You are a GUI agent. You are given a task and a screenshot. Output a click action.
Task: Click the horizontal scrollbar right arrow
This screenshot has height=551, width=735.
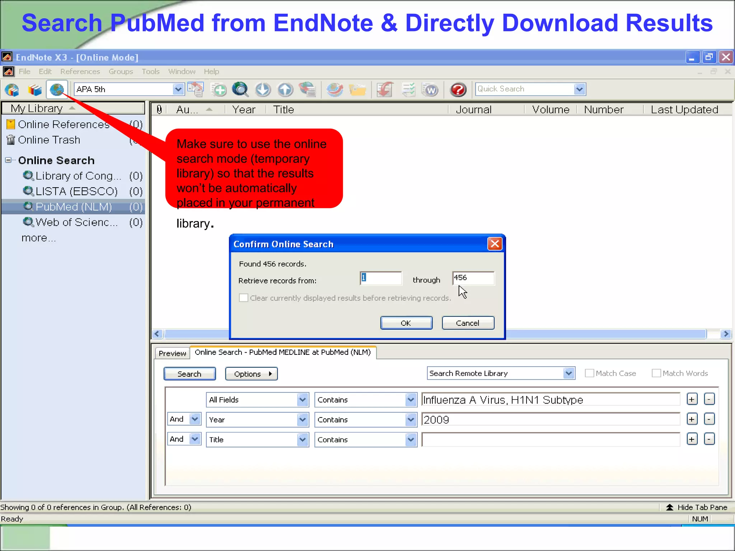coord(726,334)
